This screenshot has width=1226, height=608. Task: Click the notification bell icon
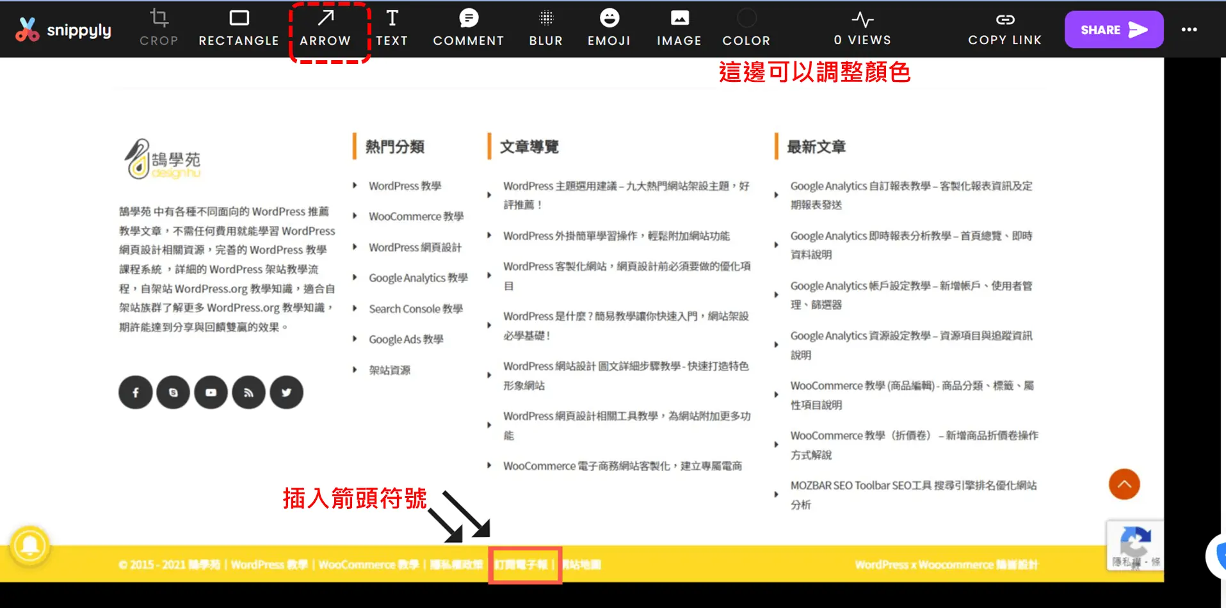click(x=29, y=546)
